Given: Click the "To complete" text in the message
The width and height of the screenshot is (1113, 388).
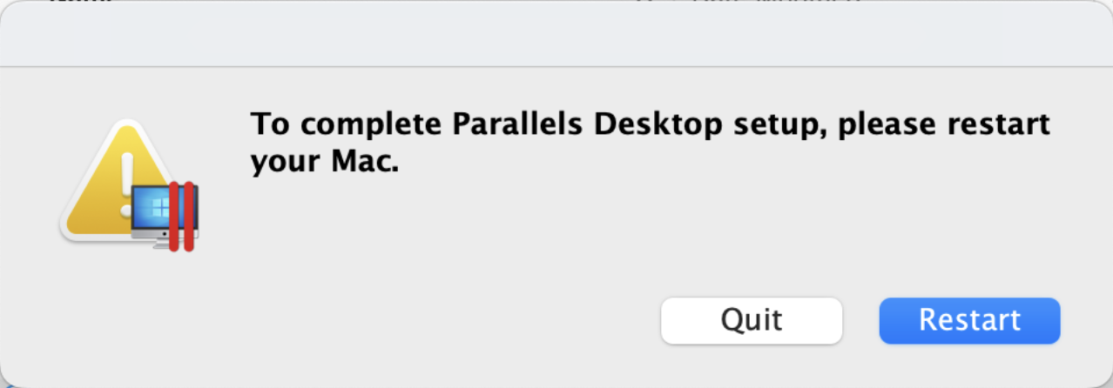Looking at the screenshot, I should [x=347, y=124].
